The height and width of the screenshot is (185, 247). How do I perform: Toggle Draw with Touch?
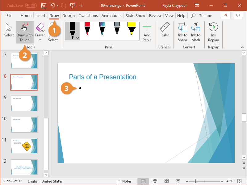(25, 32)
